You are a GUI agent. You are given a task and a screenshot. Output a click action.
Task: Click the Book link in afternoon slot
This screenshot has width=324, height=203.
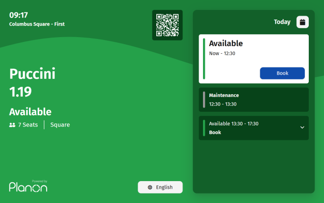tap(215, 133)
